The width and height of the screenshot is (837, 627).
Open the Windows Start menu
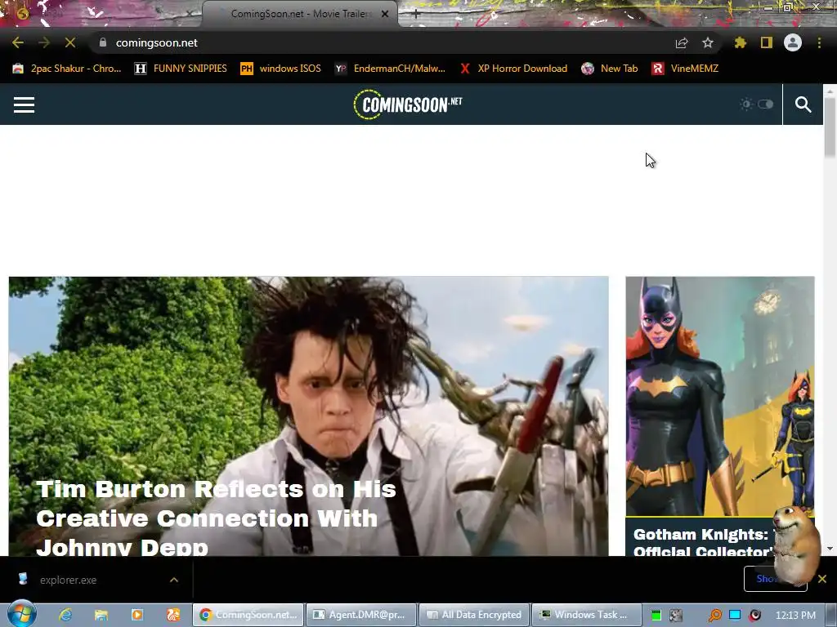click(21, 614)
